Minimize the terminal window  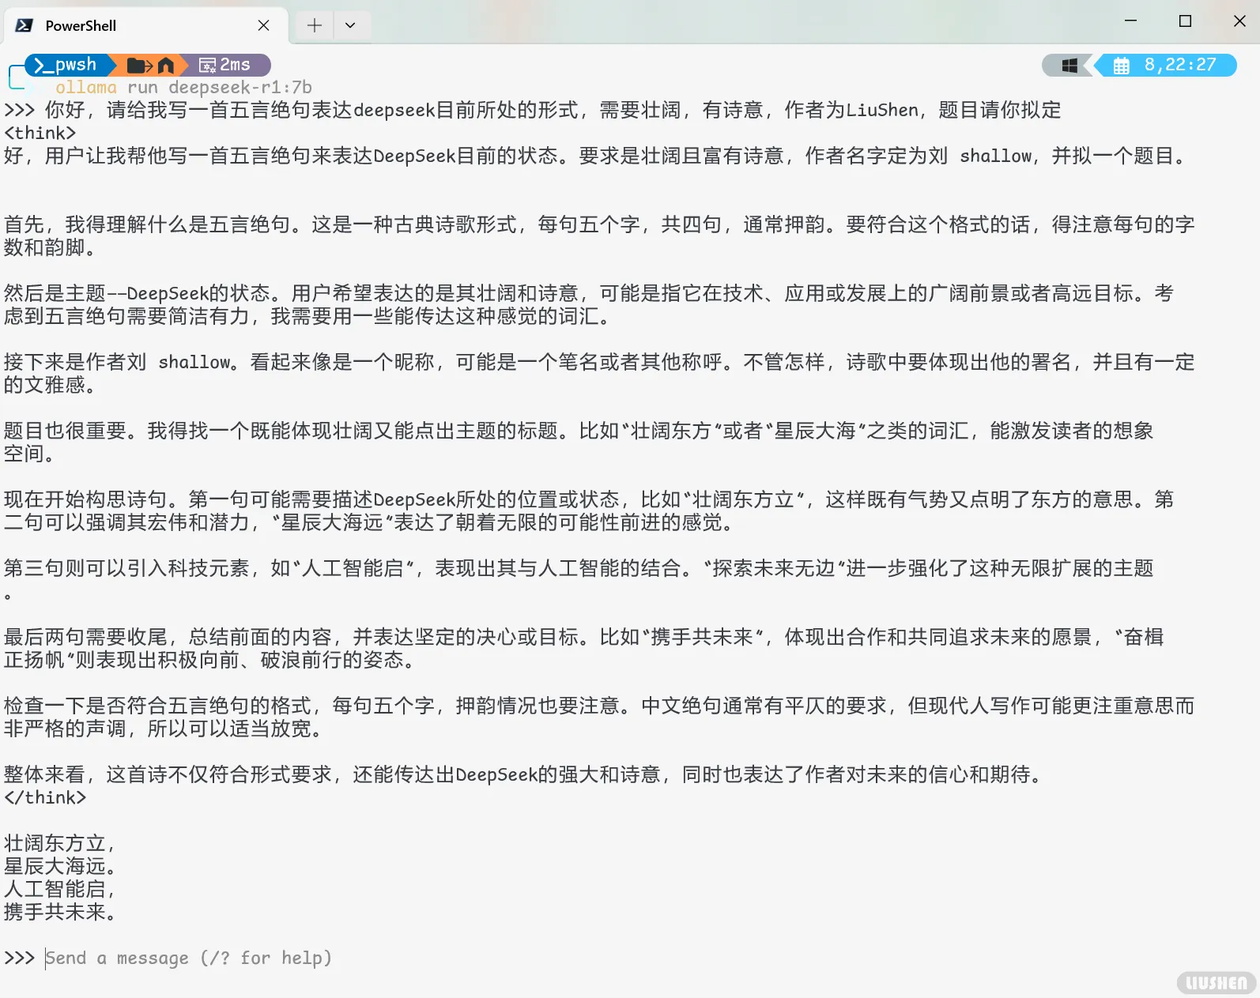[1130, 21]
